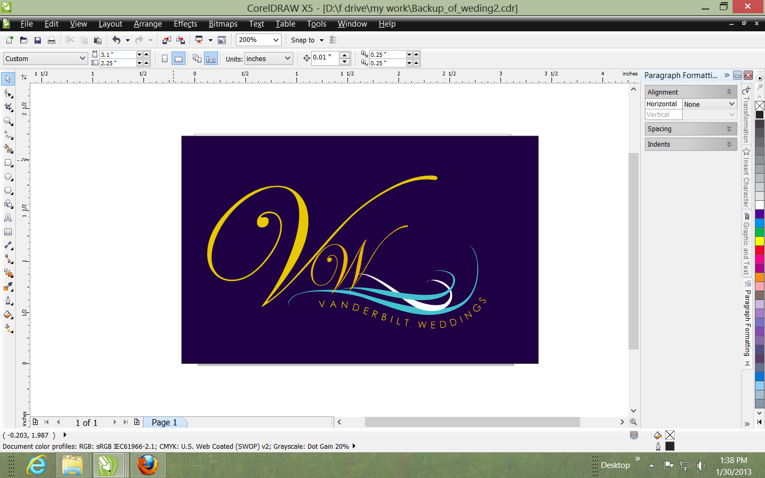765x478 pixels.
Task: Activate the Table tool
Action: (x=8, y=232)
